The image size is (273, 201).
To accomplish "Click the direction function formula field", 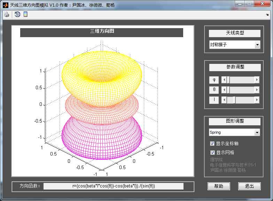I will pyautogui.click(x=114, y=186).
